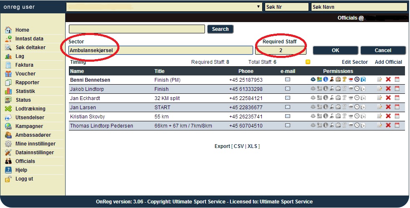Click the Voucher gift icon
Screen dimensions: 410x208
pos(8,74)
